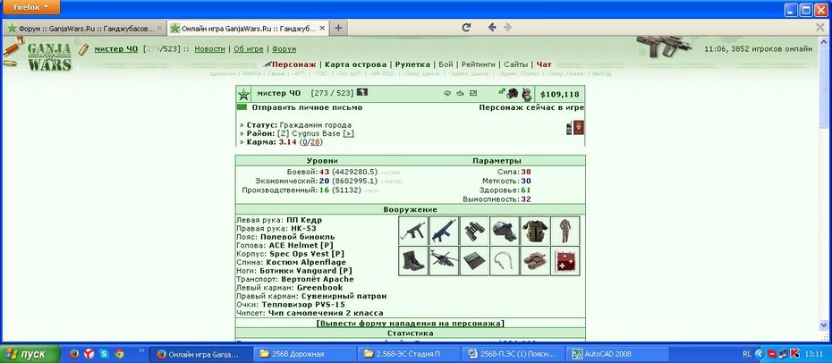Go back with the browser back arrow
Image resolution: width=832 pixels, height=363 pixels.
[492, 28]
